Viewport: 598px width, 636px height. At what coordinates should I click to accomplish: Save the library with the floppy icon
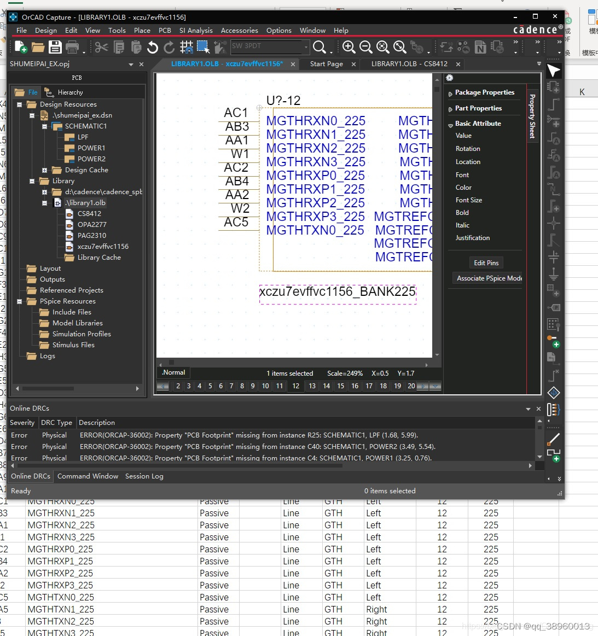(55, 47)
